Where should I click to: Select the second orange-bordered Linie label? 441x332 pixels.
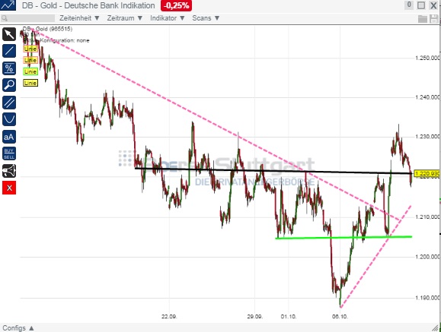30,60
